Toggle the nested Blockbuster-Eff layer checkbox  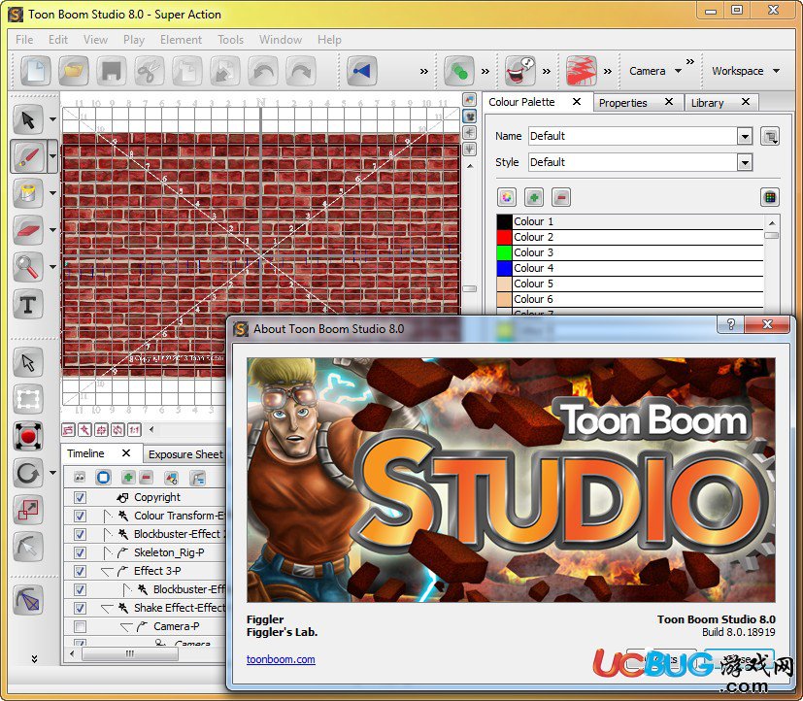(x=80, y=589)
